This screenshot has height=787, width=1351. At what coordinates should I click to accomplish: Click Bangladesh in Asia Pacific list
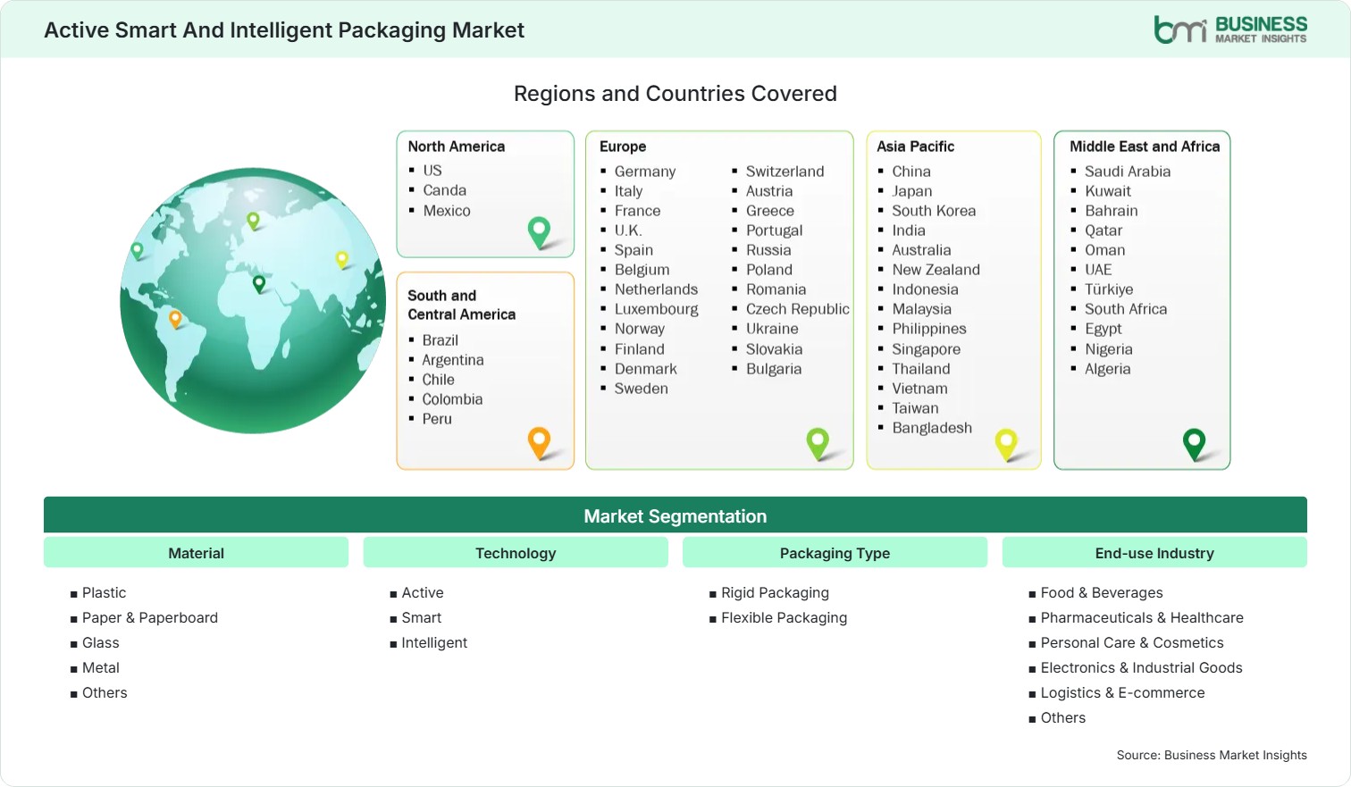click(932, 428)
